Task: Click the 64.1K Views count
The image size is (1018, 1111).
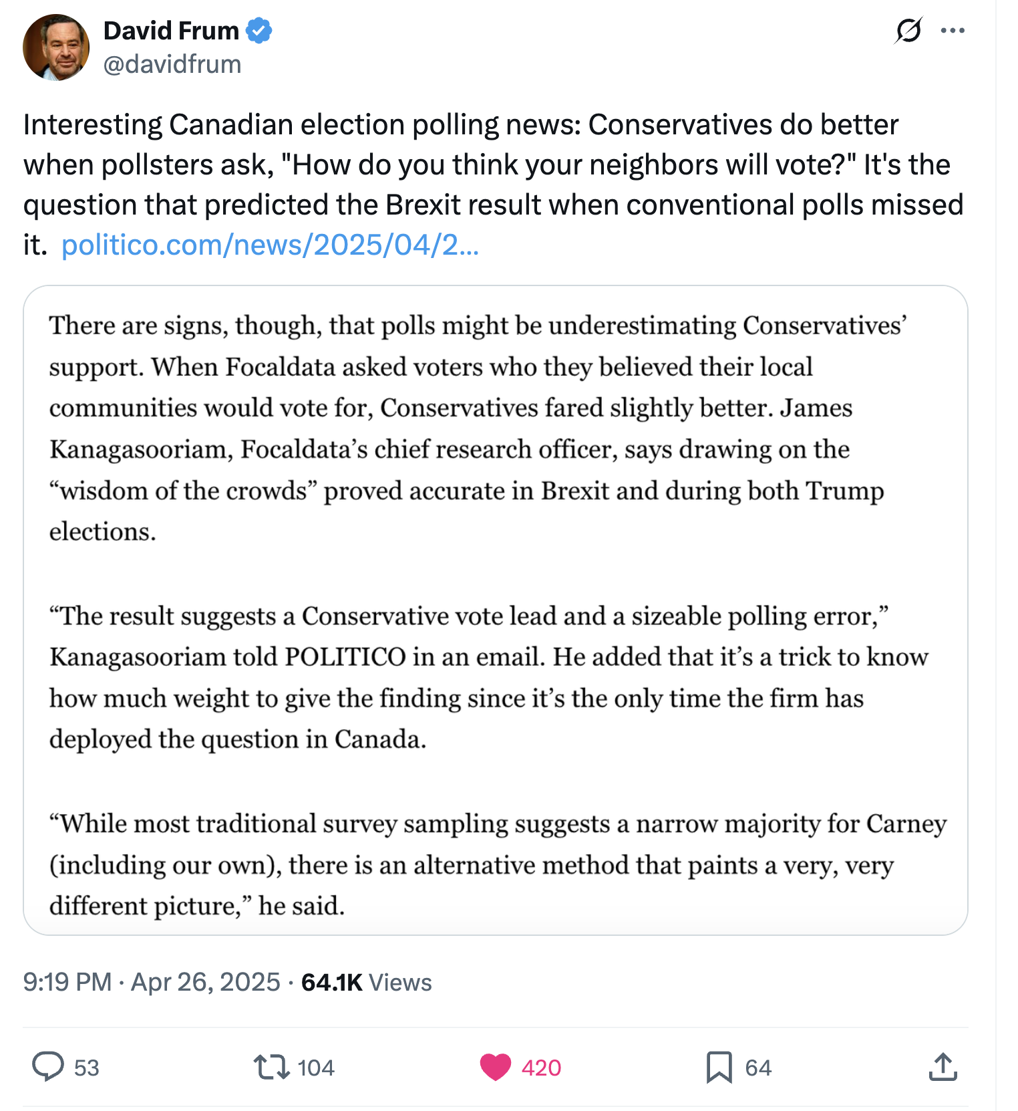Action: [367, 982]
